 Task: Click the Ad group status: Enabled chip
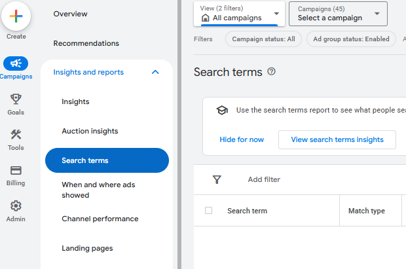point(351,39)
